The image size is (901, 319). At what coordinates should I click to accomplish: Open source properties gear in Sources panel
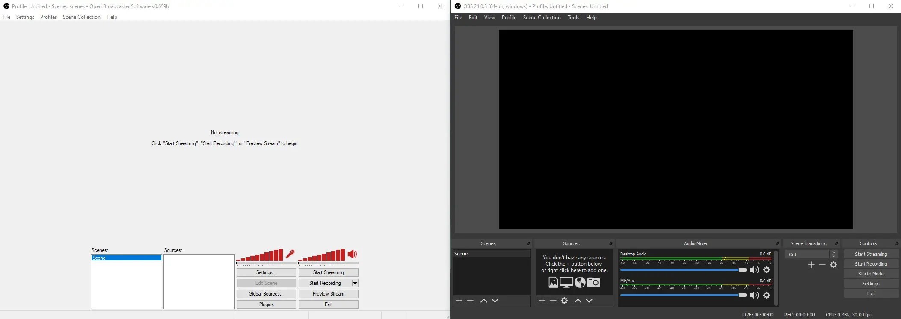pyautogui.click(x=564, y=301)
